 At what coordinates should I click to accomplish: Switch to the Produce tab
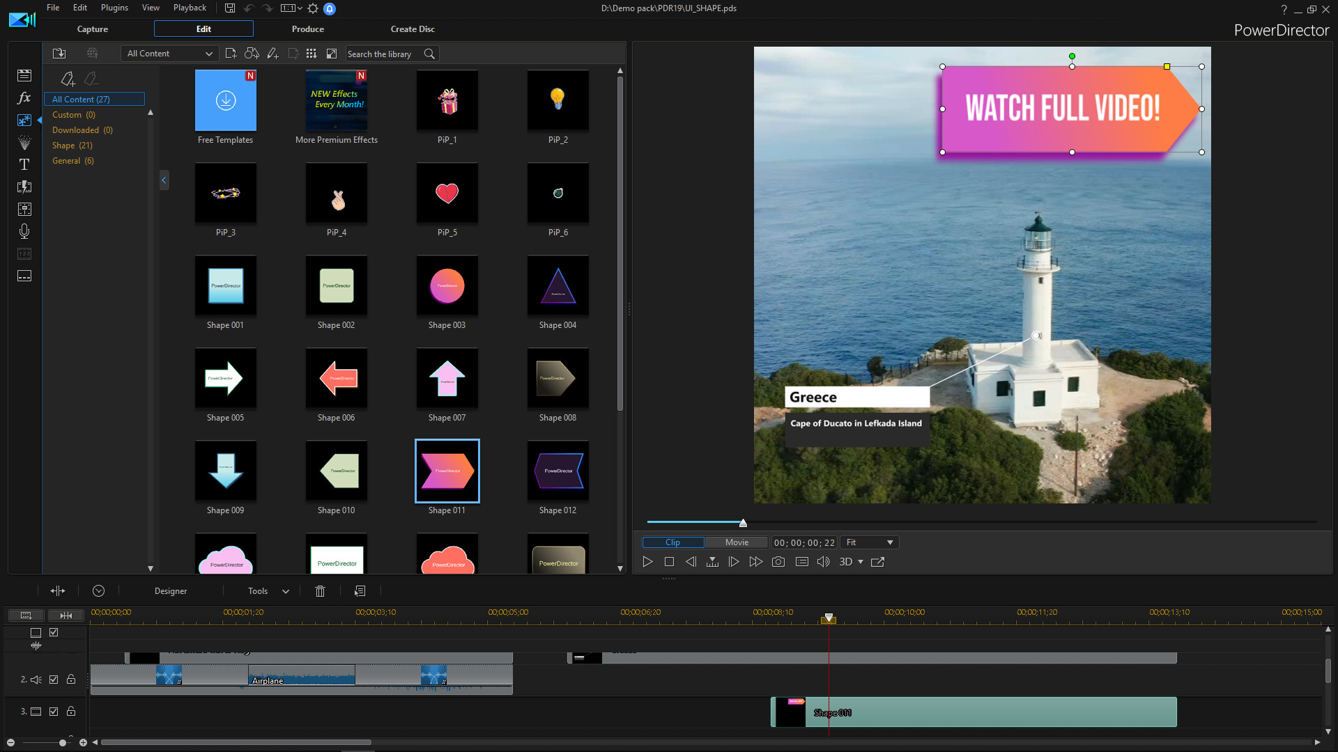pos(307,29)
